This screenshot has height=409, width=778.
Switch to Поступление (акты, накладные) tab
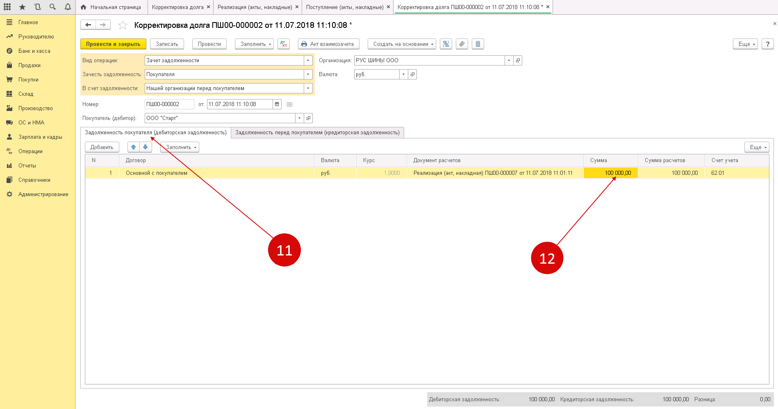click(x=345, y=7)
